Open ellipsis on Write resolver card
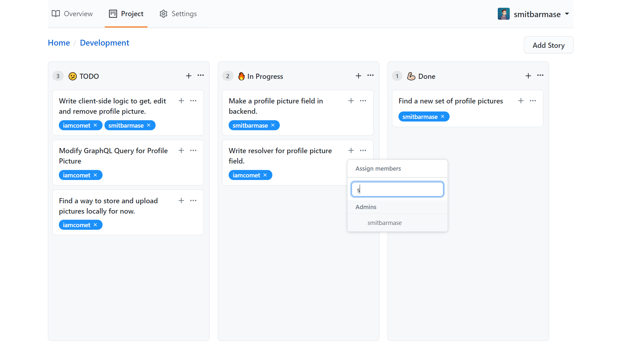Image resolution: width=621 pixels, height=349 pixels. tap(363, 151)
